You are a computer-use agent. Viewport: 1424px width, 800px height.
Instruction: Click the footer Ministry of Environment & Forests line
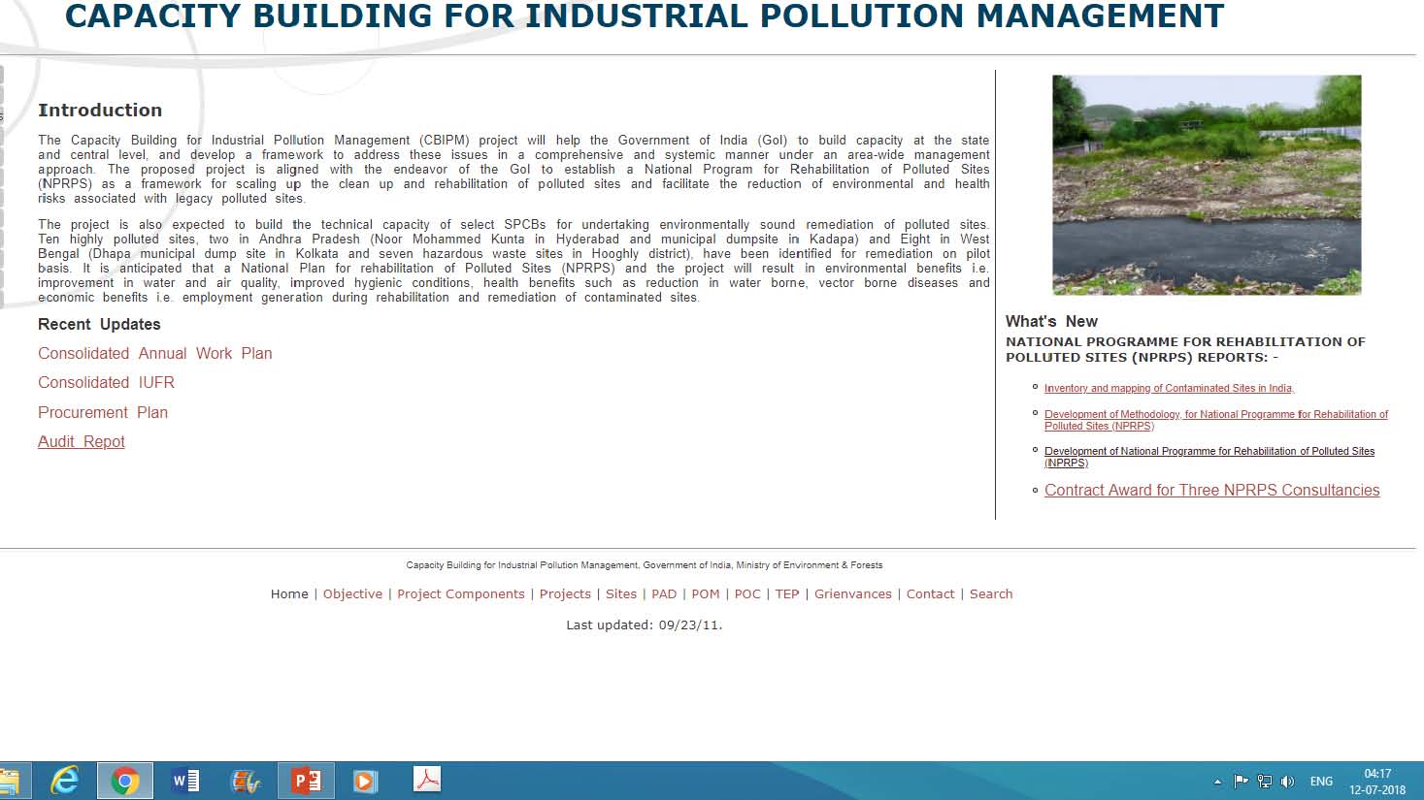(645, 565)
